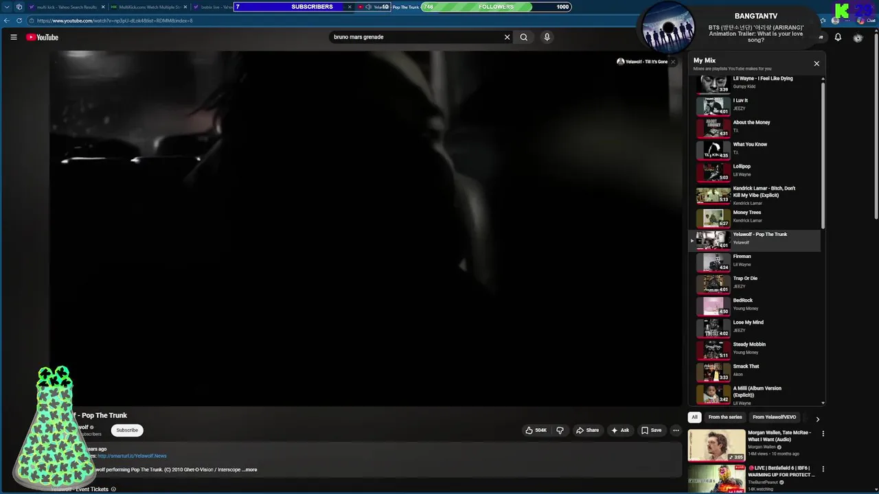Select the All filter chip
The width and height of the screenshot is (879, 494).
click(694, 417)
